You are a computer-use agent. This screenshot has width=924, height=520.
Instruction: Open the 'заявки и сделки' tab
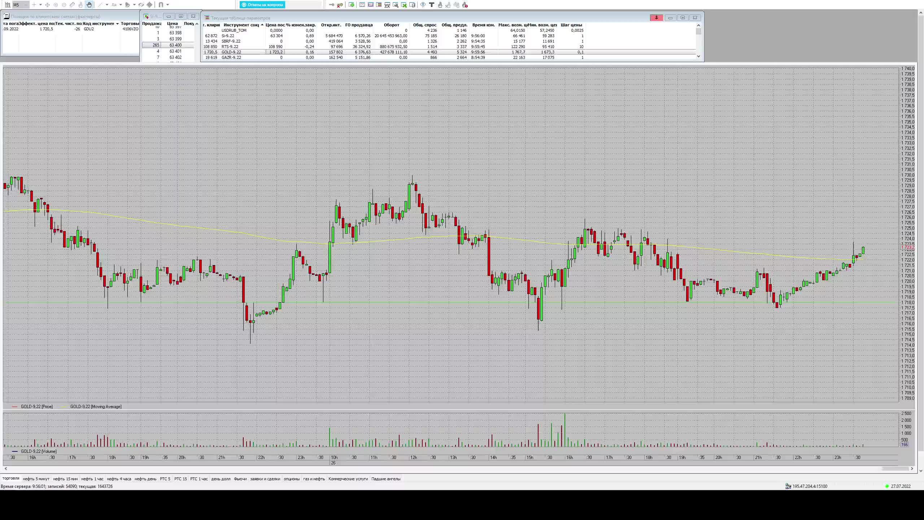(265, 479)
